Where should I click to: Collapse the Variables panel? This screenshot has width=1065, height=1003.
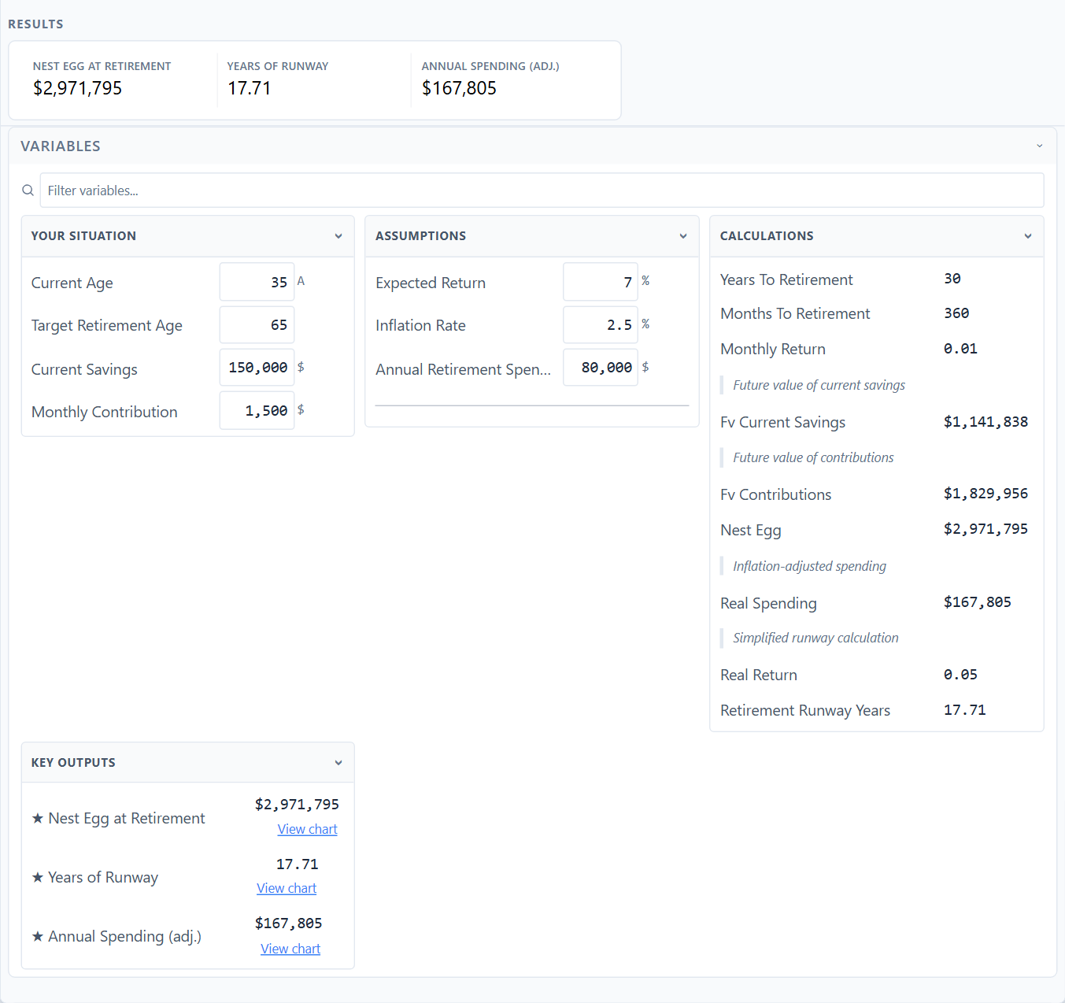coord(1039,146)
